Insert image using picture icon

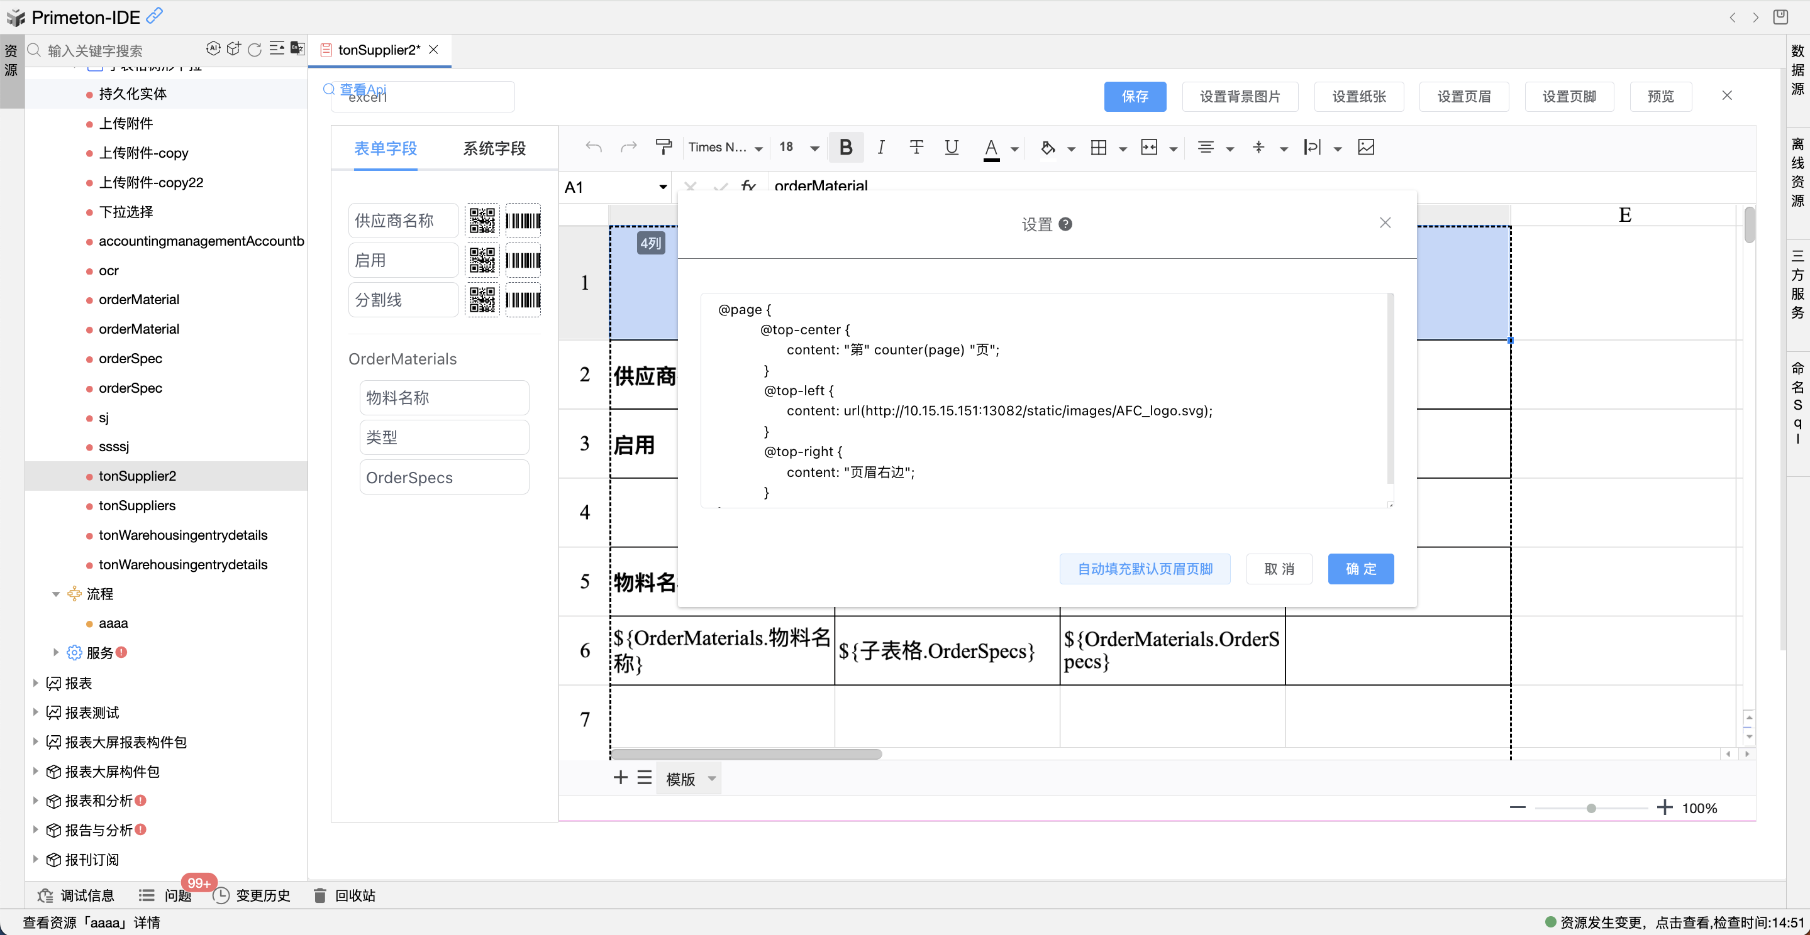[1366, 148]
